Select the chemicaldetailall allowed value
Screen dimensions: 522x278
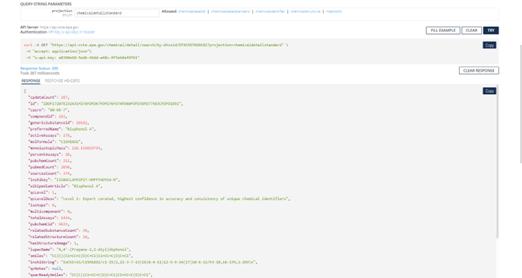coord(192,11)
